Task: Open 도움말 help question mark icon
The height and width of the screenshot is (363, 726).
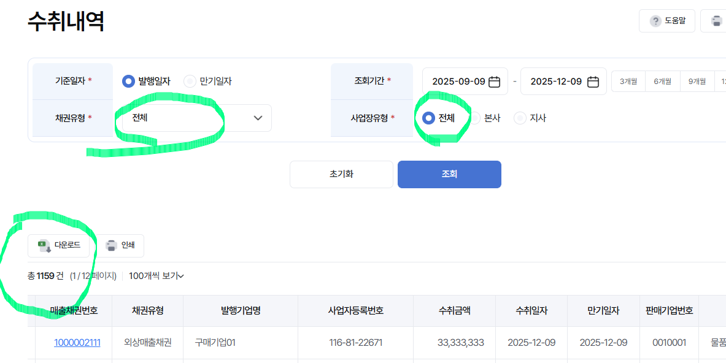Action: (x=655, y=21)
